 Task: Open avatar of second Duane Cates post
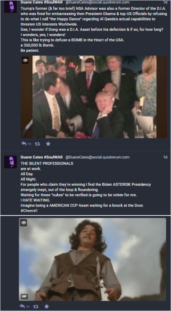(x=11, y=162)
